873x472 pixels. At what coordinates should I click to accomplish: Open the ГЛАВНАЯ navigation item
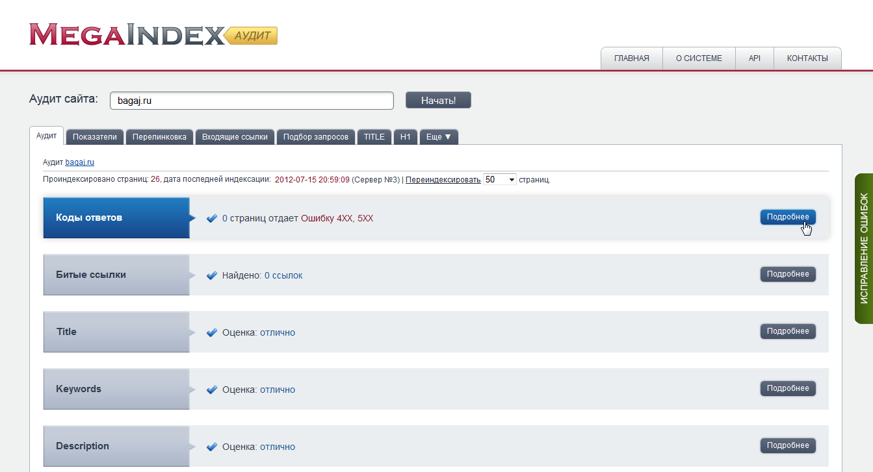click(x=632, y=58)
